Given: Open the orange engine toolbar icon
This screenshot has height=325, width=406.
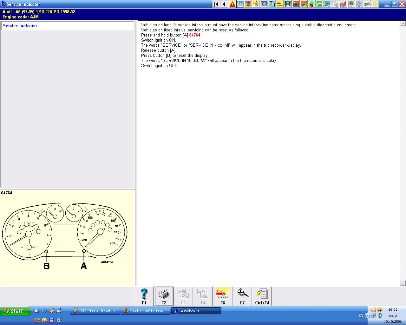Looking at the screenshot, I should tap(248, 4).
